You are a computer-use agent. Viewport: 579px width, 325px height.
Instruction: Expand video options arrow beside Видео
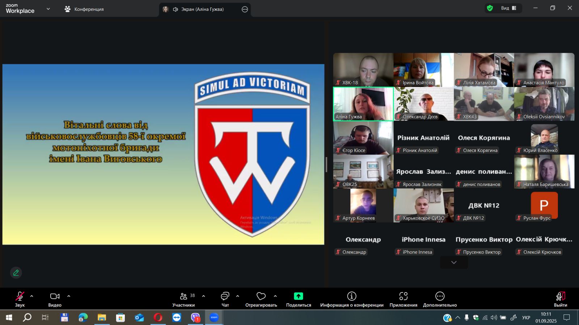pos(69,296)
